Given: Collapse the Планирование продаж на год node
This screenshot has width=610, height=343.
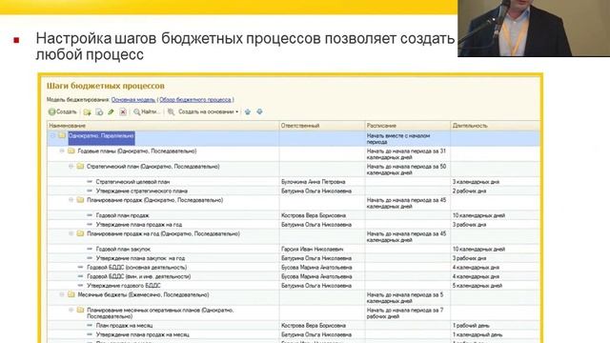Looking at the screenshot, I should pos(71,233).
